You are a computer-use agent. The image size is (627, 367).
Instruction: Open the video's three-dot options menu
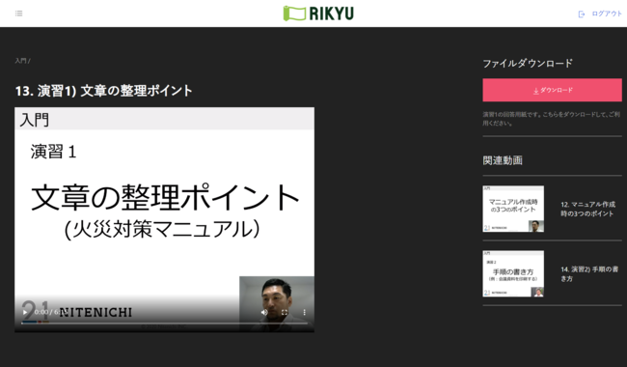tap(304, 312)
